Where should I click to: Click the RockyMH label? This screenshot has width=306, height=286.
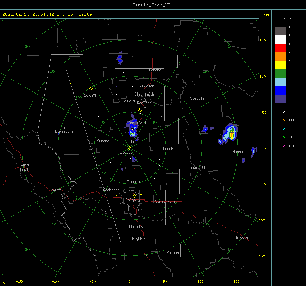pos(90,95)
